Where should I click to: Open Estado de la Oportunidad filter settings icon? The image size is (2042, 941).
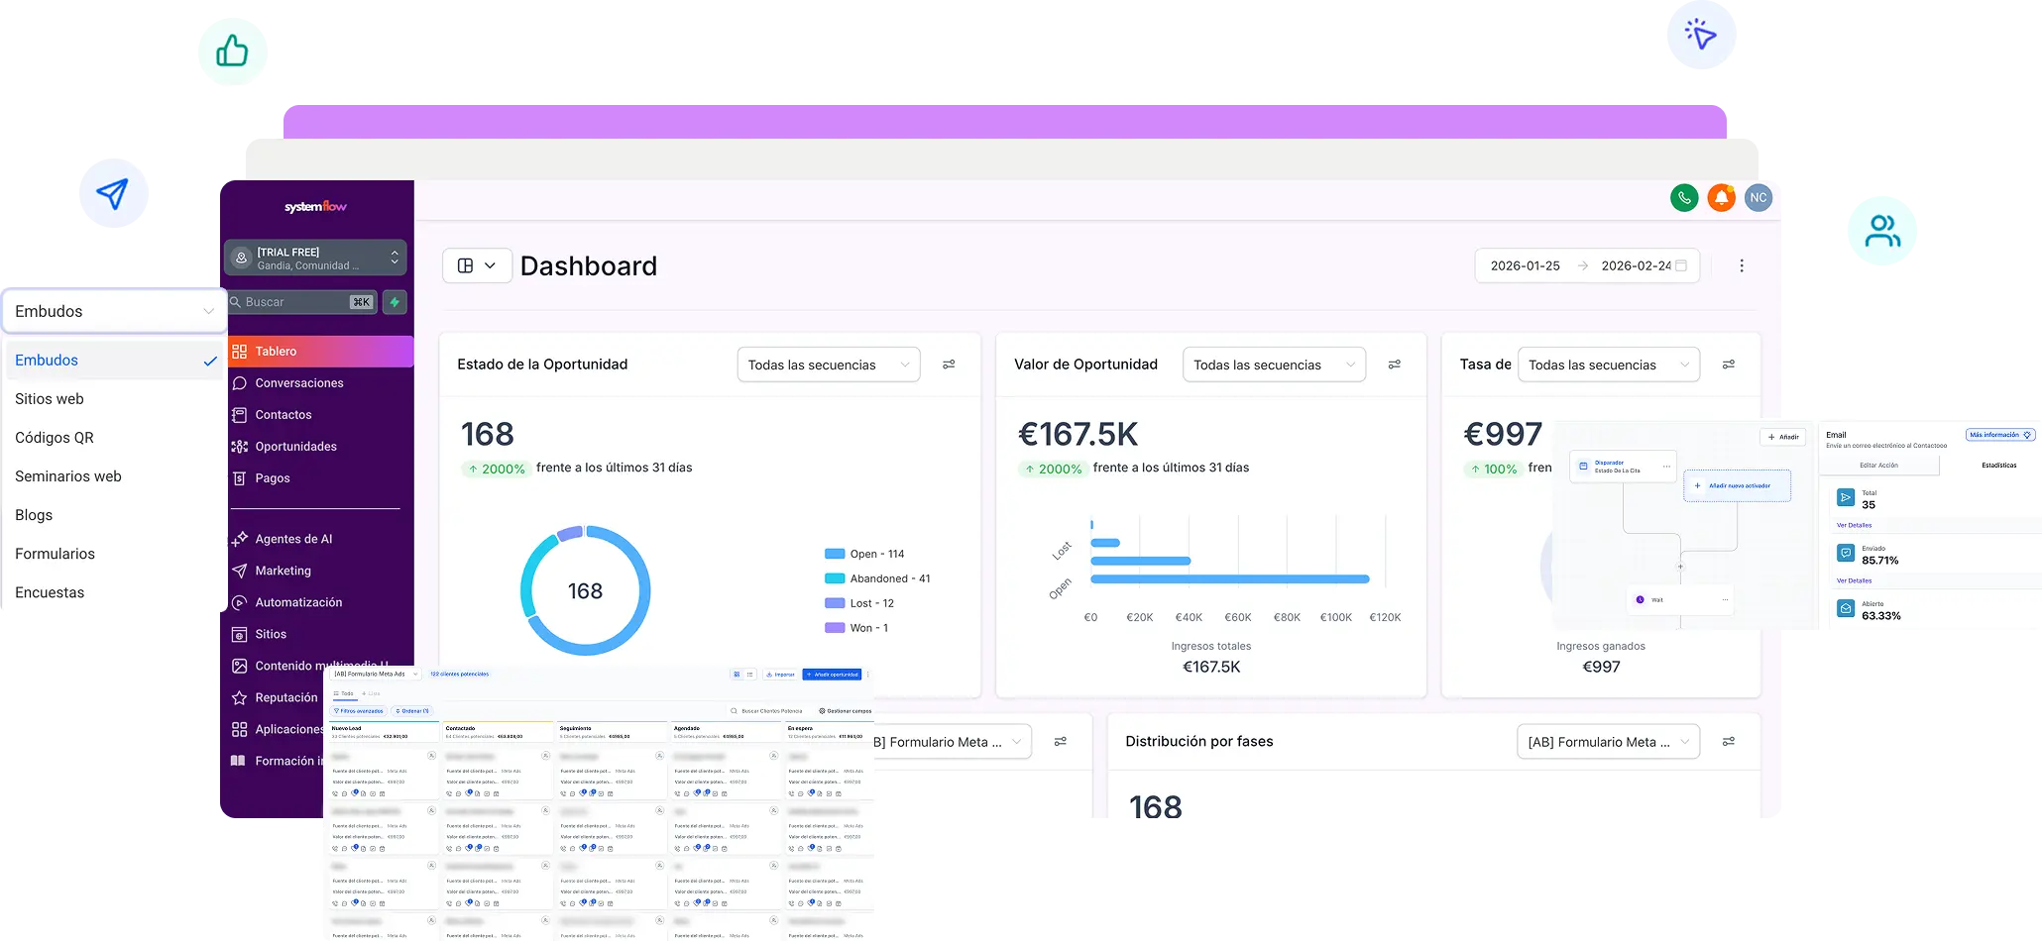click(949, 365)
